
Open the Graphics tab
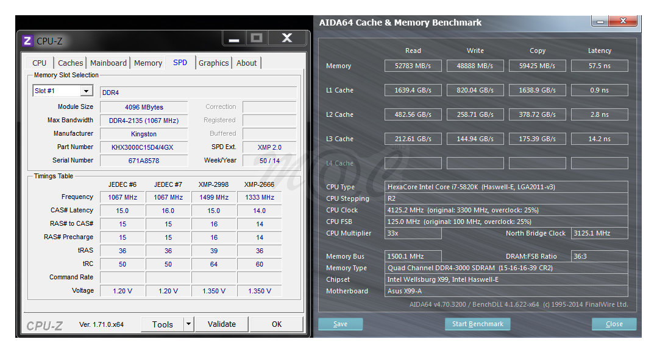214,63
